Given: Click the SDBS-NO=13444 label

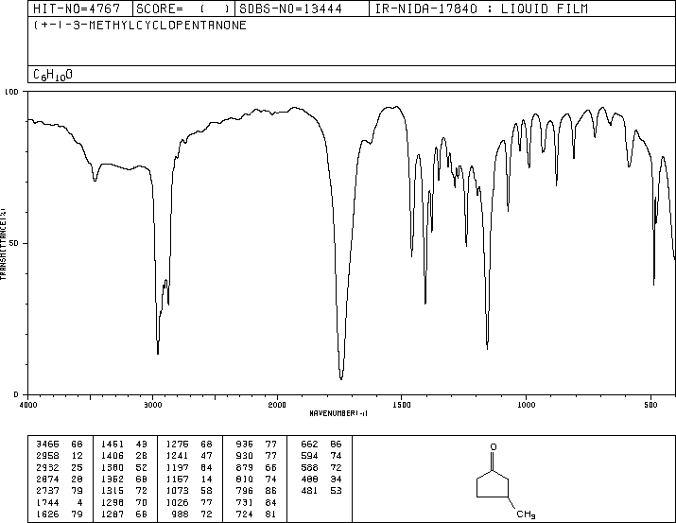Looking at the screenshot, I should click(290, 9).
